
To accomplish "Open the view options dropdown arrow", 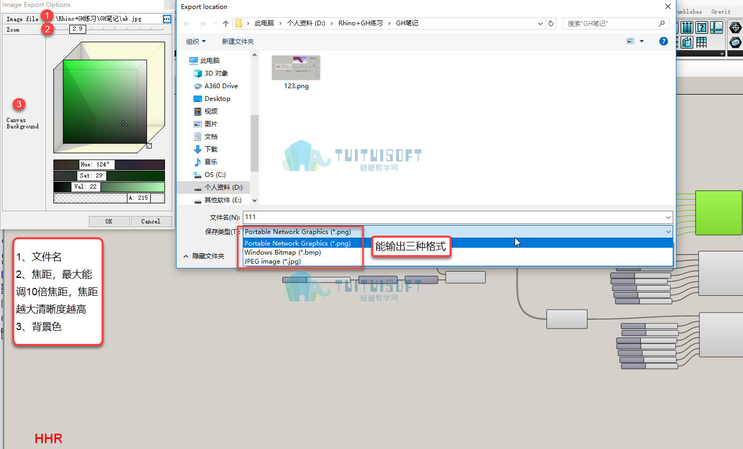I will [642, 41].
